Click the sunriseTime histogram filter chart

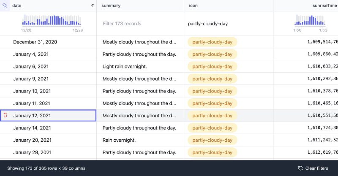coord(311,21)
